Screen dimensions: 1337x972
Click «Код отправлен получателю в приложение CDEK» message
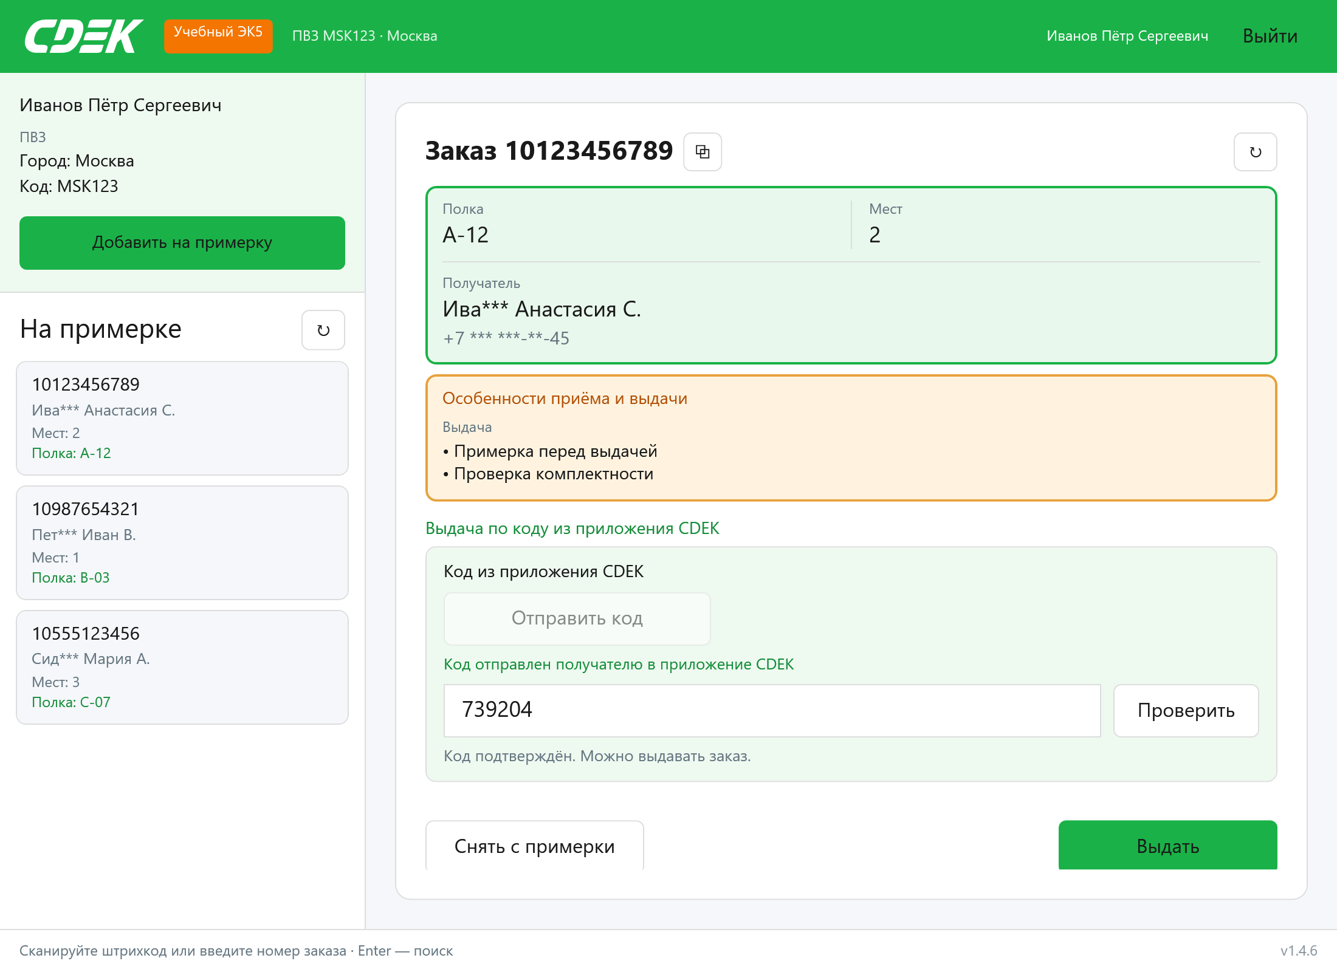click(619, 664)
